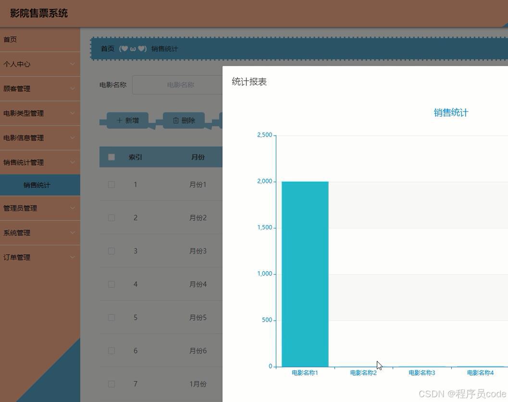Image resolution: width=508 pixels, height=402 pixels.
Task: Click the 月份3 table cell
Action: (x=198, y=251)
